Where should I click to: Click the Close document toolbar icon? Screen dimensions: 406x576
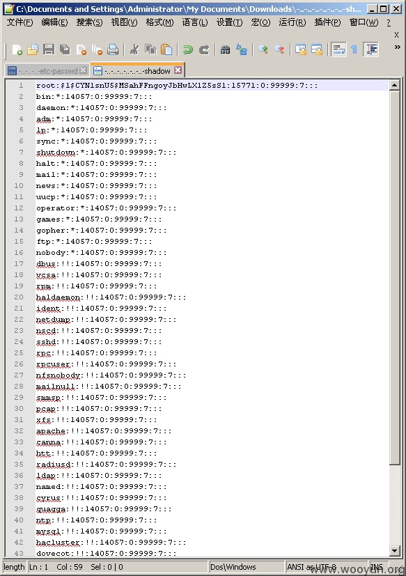click(81, 49)
